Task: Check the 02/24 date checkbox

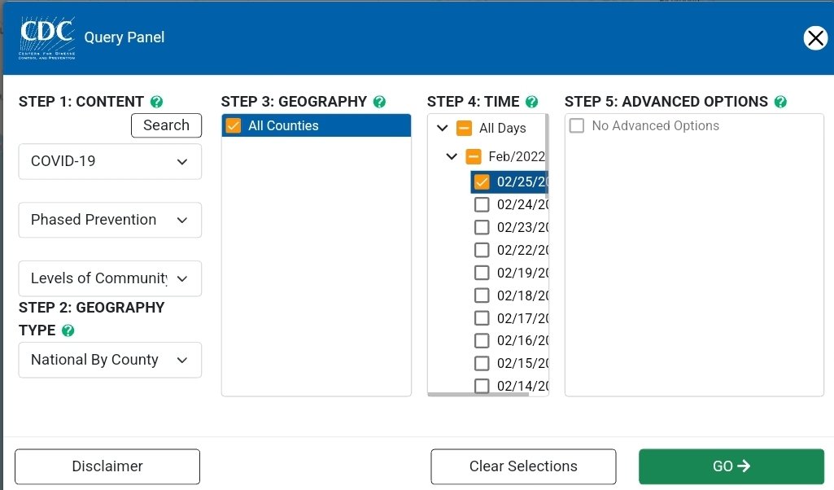Action: (482, 204)
